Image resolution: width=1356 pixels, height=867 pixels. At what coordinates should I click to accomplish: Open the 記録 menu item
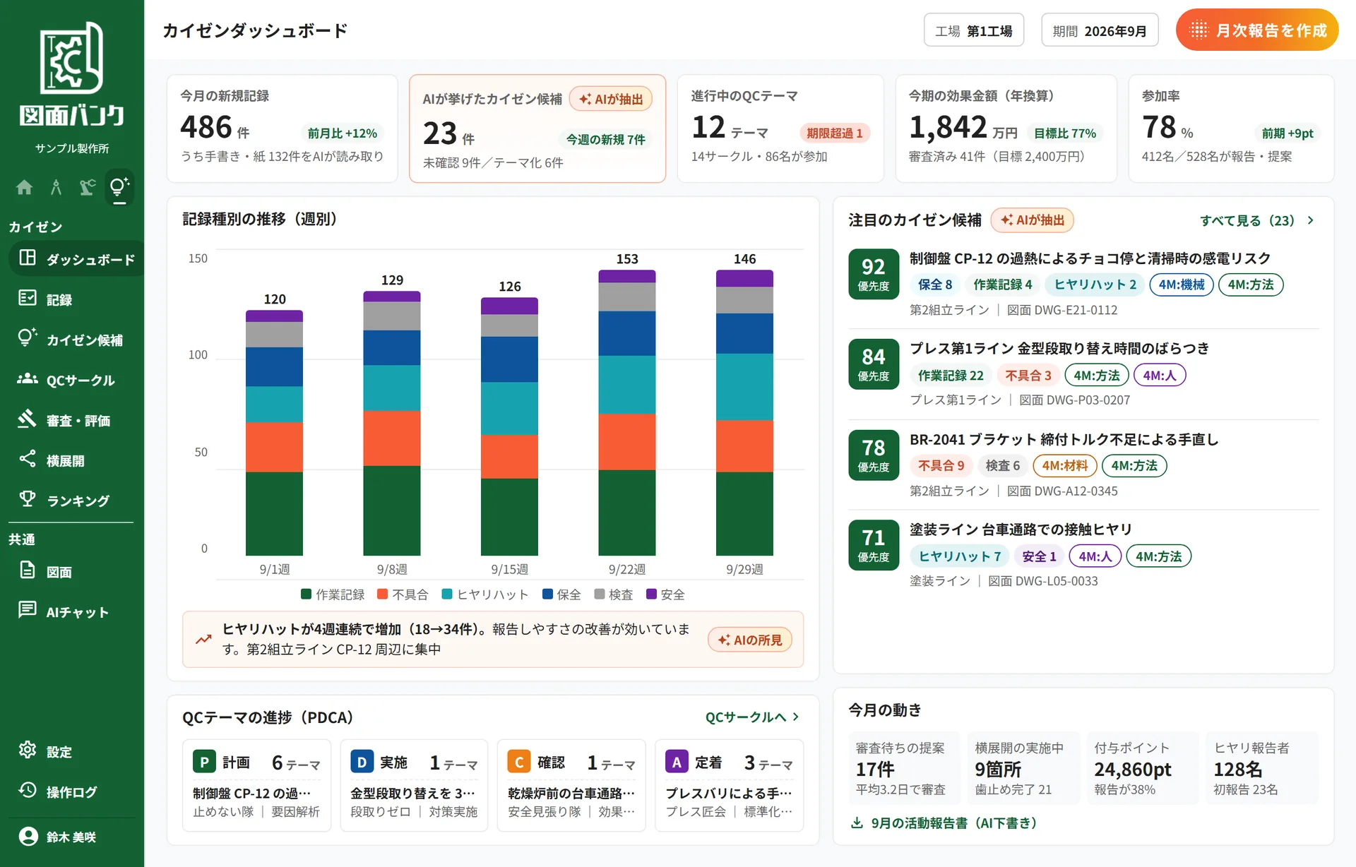click(x=72, y=299)
